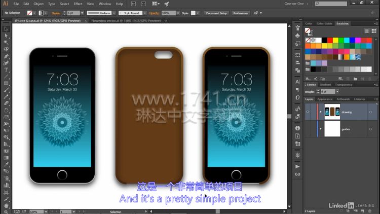Open the Style dropdown arrow
This screenshot has height=214, width=380.
[198, 13]
